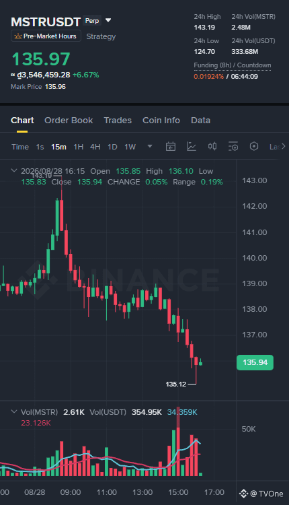
Task: Click the 24h Low value 124.70
Action: point(204,52)
